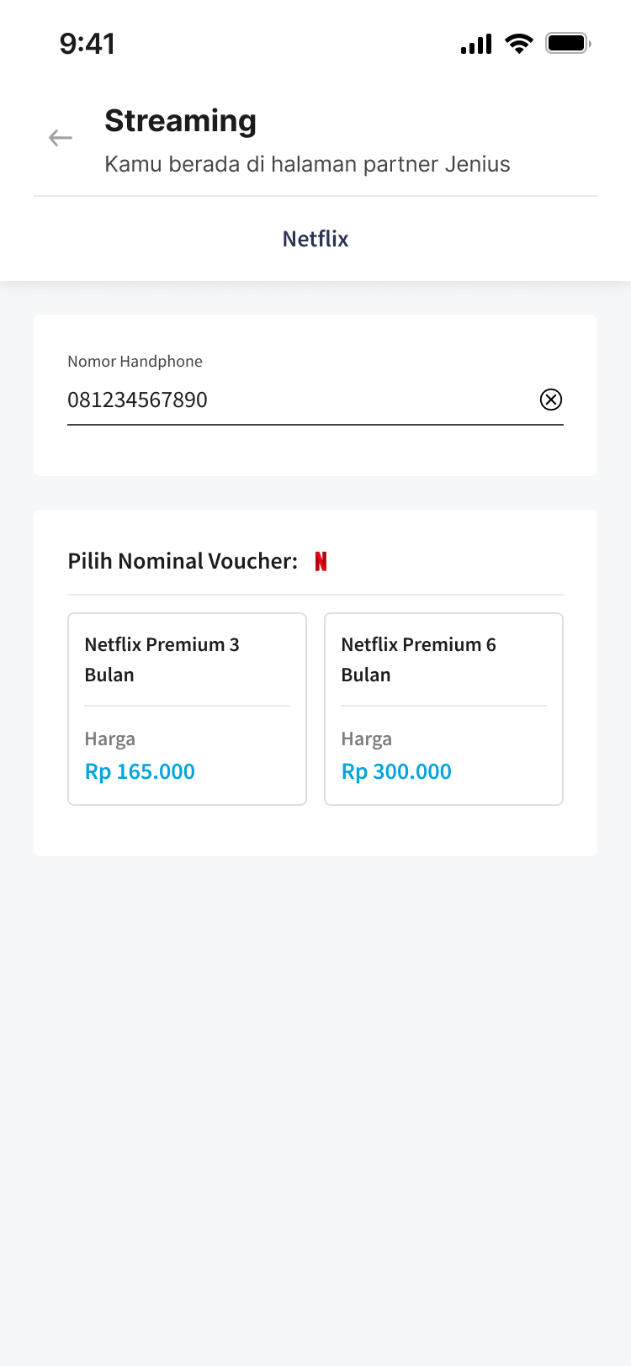Tap the battery indicator icon
Image resolution: width=631 pixels, height=1366 pixels.
(x=568, y=43)
